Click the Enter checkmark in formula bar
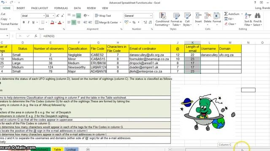This screenshot has width=270, height=151. click(x=28, y=36)
